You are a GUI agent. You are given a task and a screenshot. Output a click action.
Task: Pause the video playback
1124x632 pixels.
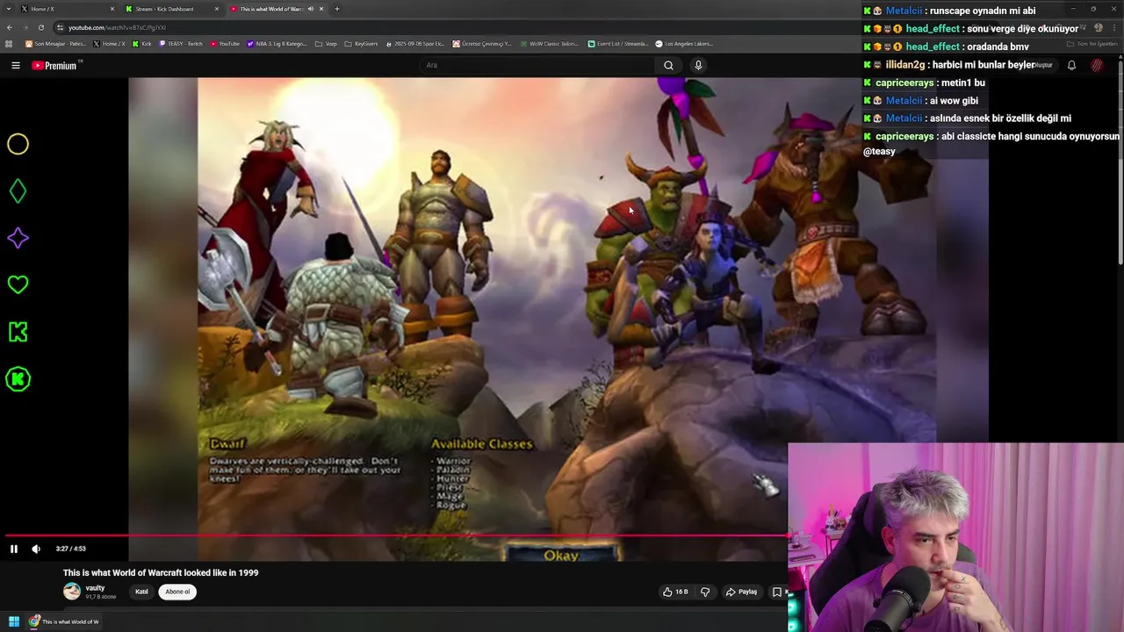14,549
